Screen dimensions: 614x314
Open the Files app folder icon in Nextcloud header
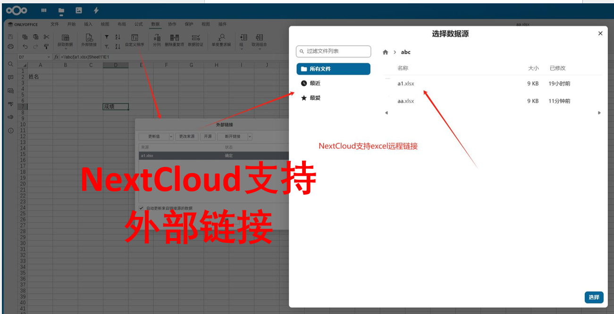(61, 10)
